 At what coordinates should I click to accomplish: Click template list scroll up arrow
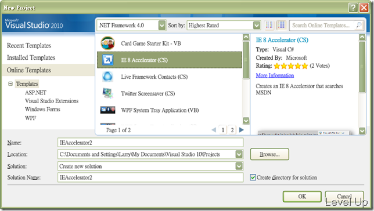click(x=246, y=37)
